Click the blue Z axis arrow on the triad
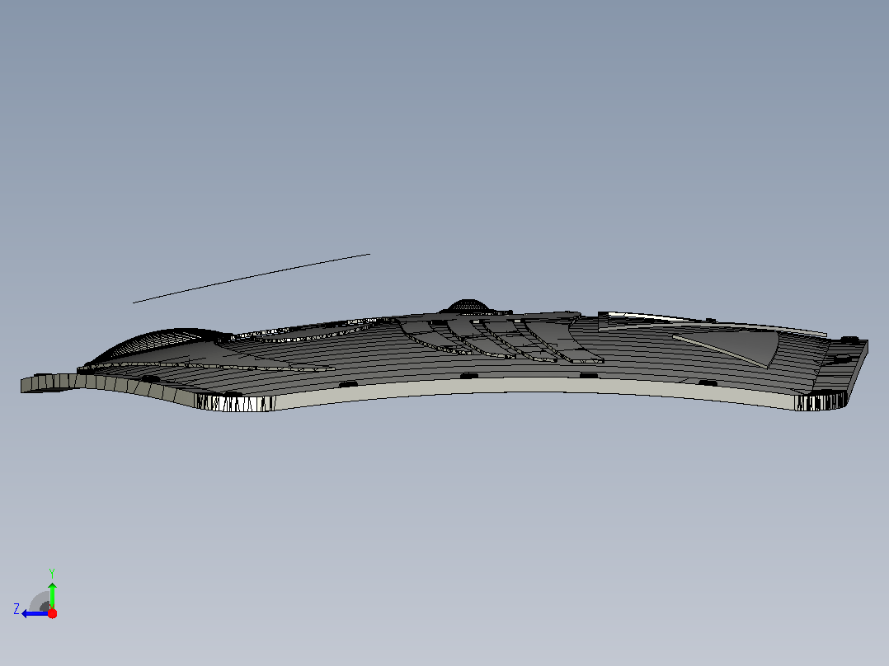The image size is (889, 666). [35, 614]
